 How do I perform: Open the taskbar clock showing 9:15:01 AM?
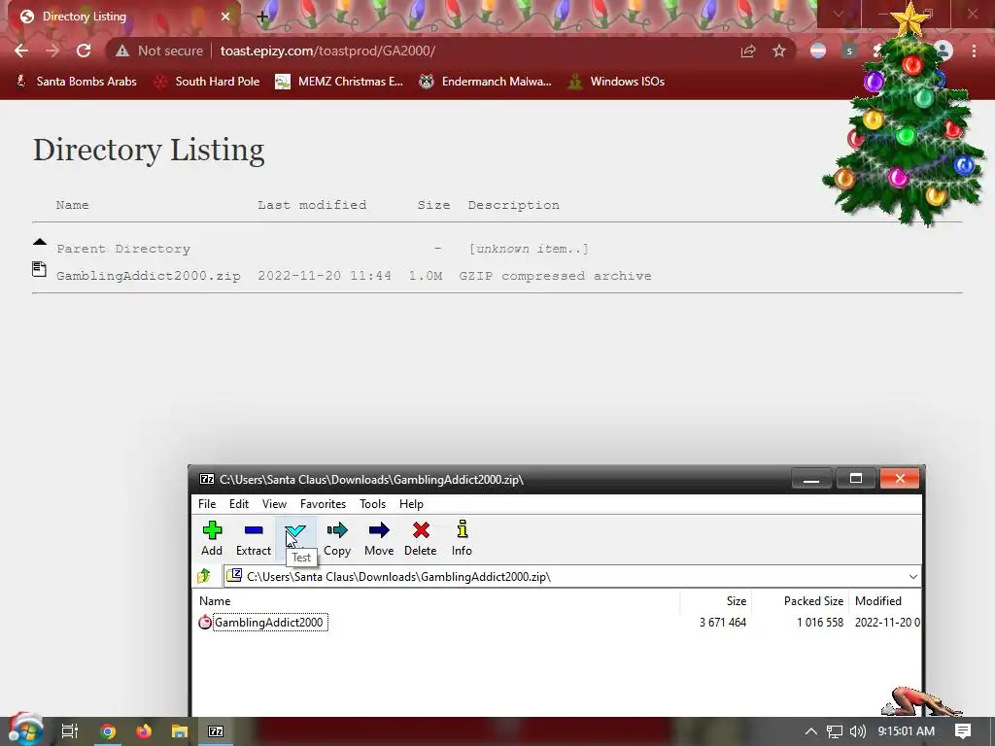click(x=907, y=731)
